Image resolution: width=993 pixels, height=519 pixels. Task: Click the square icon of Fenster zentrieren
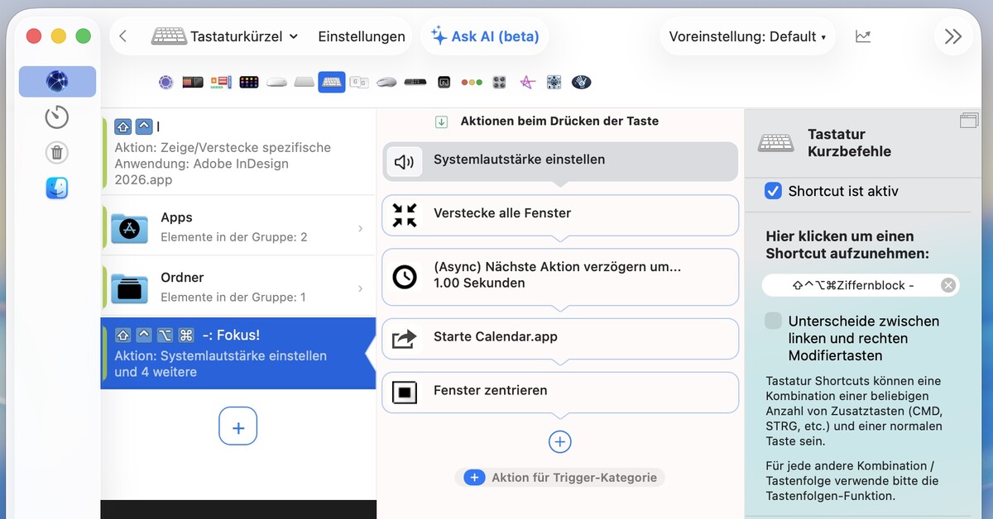point(404,392)
